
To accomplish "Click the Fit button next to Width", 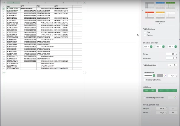I will (x=173, y=113).
